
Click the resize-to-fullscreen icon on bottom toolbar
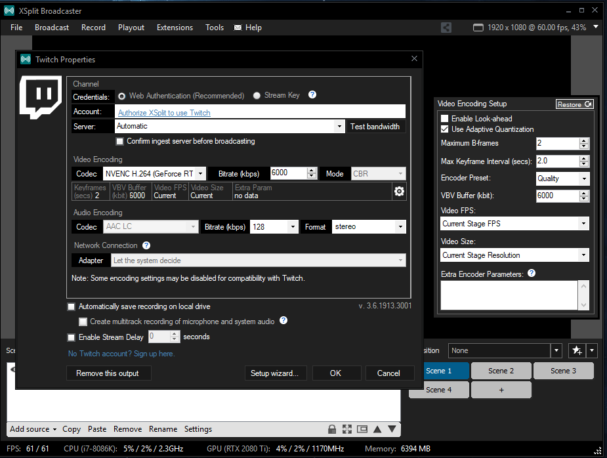(x=347, y=428)
